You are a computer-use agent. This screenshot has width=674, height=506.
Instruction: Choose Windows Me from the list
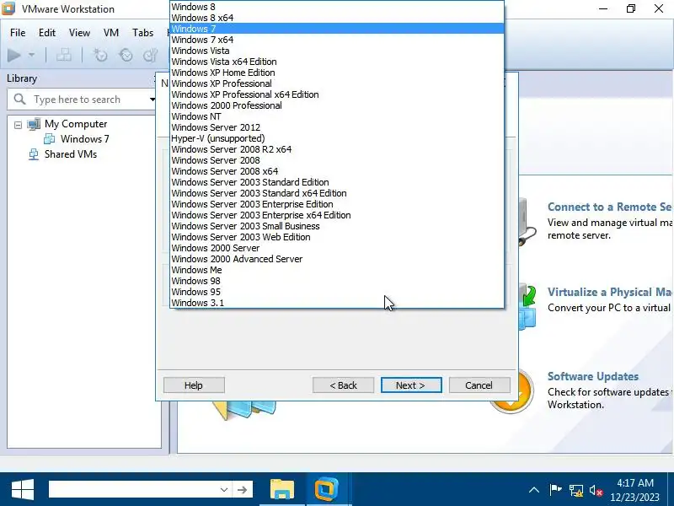coord(337,270)
